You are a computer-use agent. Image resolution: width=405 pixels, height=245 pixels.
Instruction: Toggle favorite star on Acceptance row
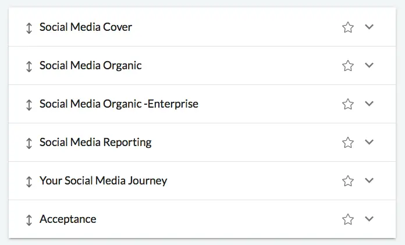348,219
